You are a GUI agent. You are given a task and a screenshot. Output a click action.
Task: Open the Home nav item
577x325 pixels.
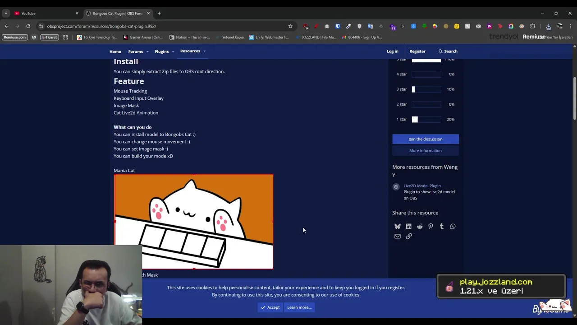point(115,51)
